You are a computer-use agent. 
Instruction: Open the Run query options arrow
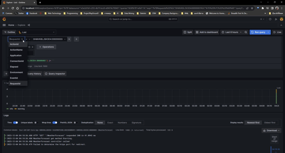pos(268,32)
